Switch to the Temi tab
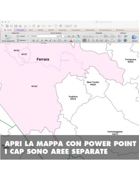Viewport: 139px width, 180px height. click(x=30, y=30)
